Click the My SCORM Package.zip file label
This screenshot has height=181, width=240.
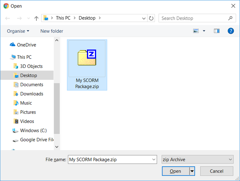pos(87,83)
